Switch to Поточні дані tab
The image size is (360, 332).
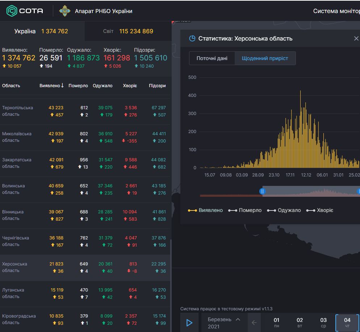pos(212,58)
